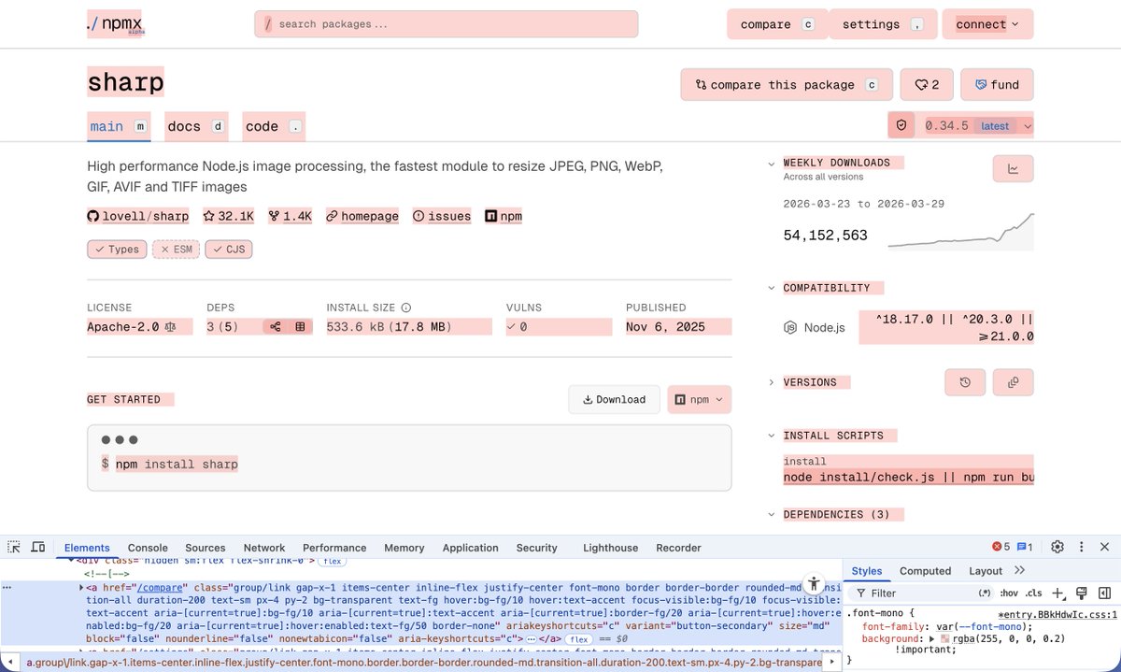Open the DevTools three-dot customize menu

coord(1081,547)
